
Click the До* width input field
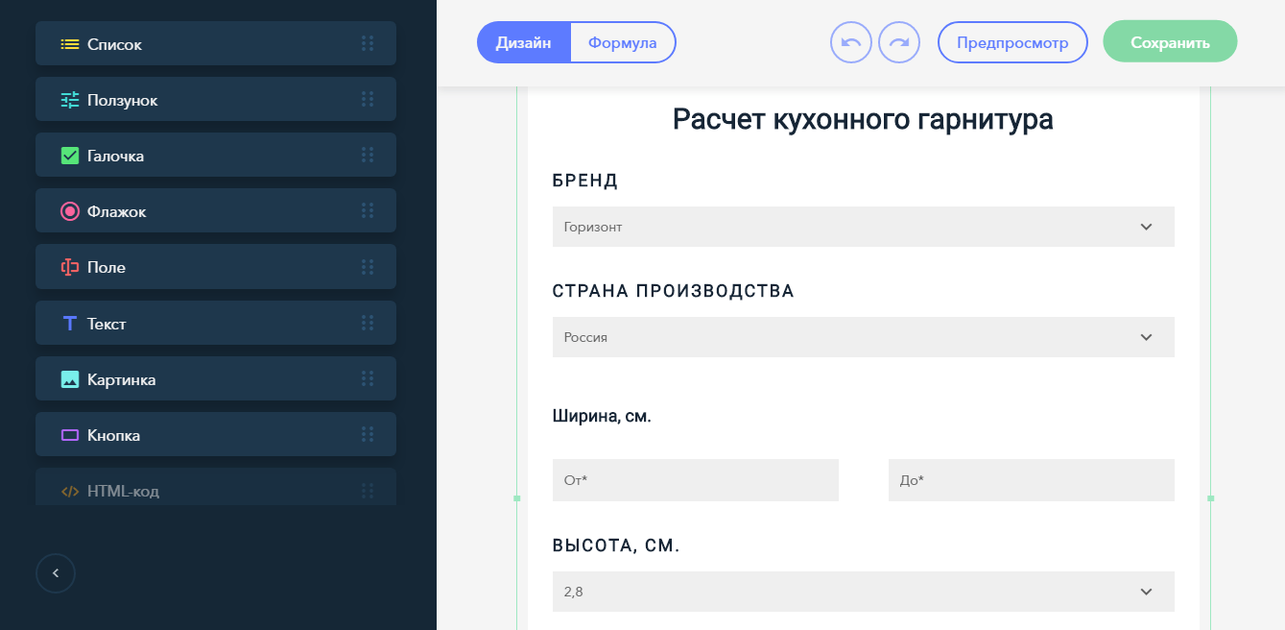point(1032,480)
